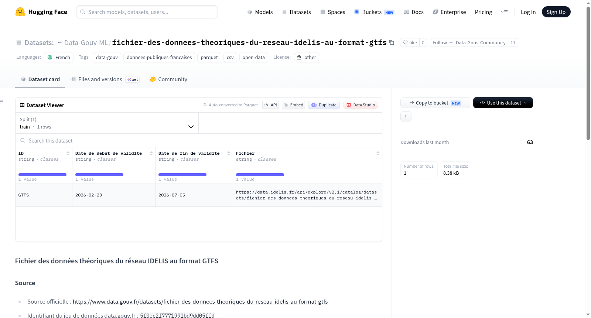
Task: Click the Duplicate button
Action: point(324,105)
